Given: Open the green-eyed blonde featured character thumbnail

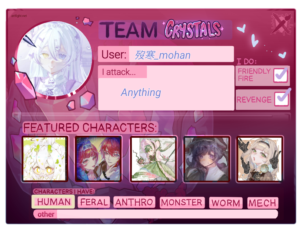Looking at the screenshot, I should pyautogui.click(x=260, y=159).
